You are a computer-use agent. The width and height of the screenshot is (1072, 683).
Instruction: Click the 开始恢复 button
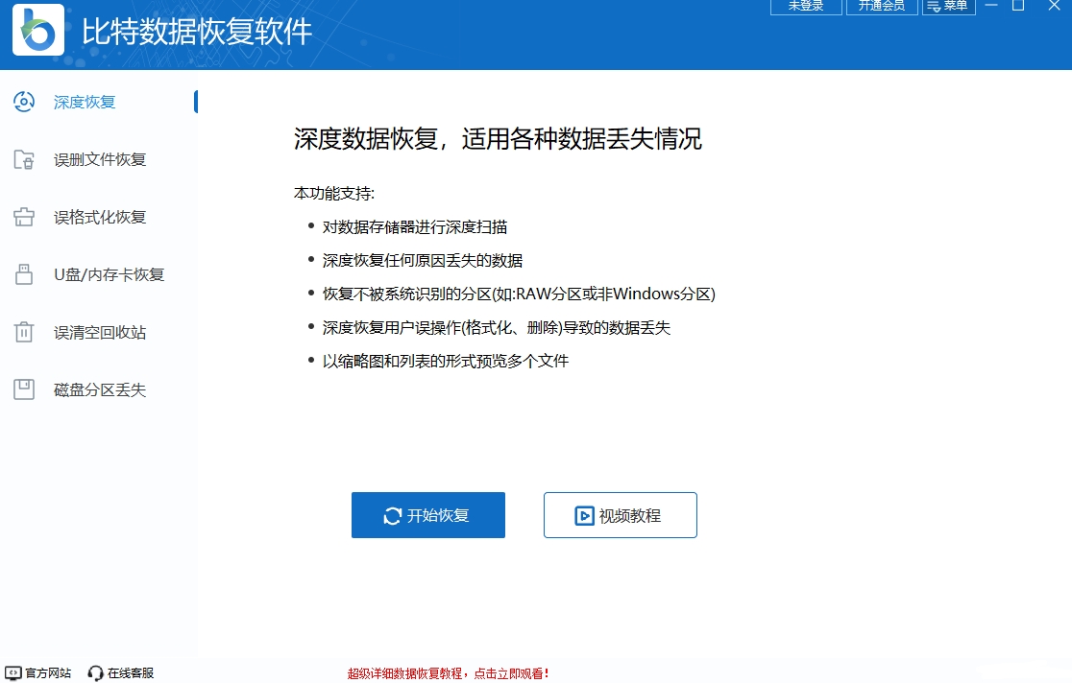coord(428,515)
